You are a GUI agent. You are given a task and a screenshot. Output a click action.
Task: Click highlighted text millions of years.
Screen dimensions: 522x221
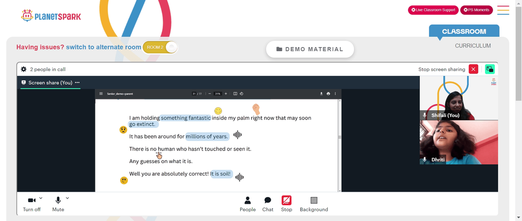[x=207, y=136]
